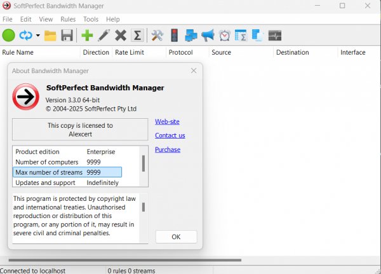Maximize the Bandwidth Manager window
This screenshot has height=274, width=381.
point(342,6)
